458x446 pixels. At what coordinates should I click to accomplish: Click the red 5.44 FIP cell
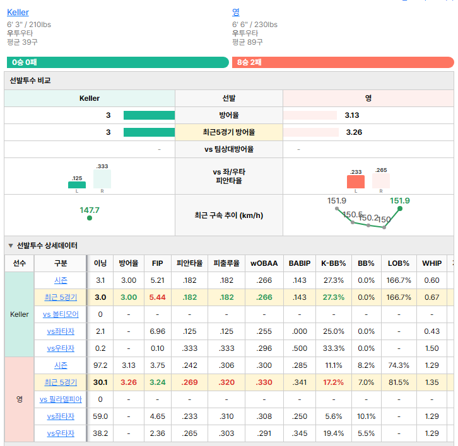click(x=158, y=297)
